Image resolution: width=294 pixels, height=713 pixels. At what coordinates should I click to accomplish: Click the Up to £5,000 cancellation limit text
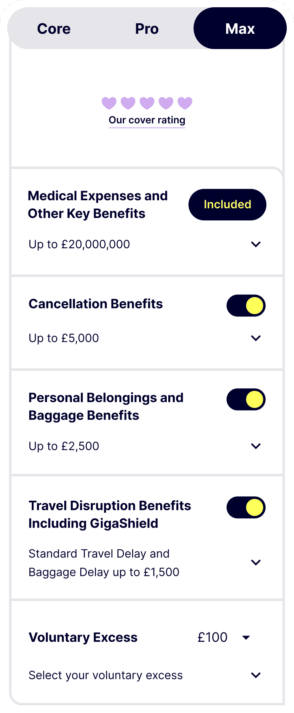tap(63, 338)
